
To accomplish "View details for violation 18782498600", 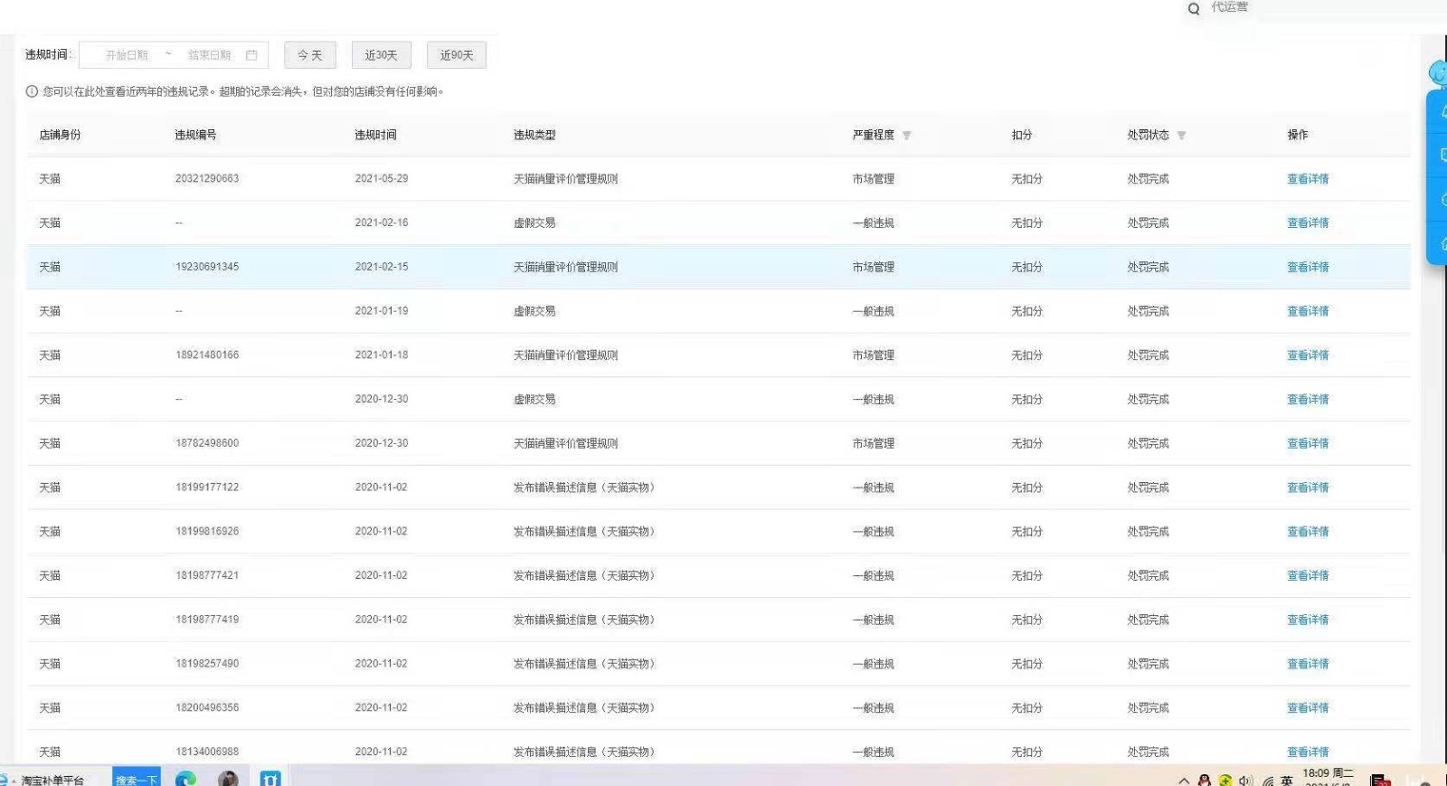I will pos(1308,443).
